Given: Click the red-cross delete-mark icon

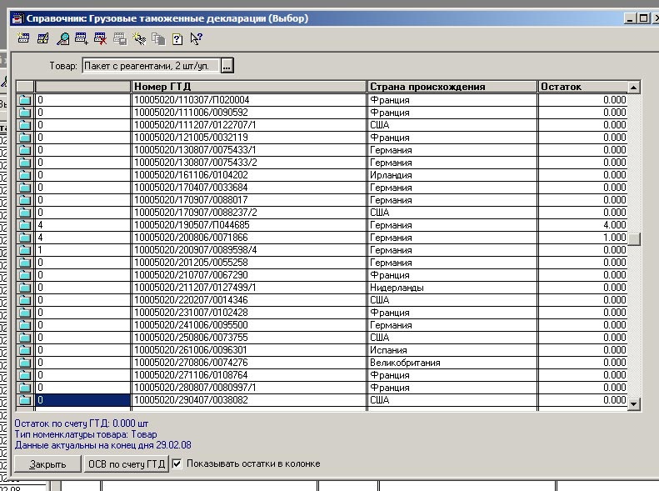Looking at the screenshot, I should (101, 38).
